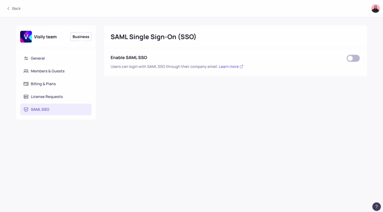Open the user profile avatar
Image resolution: width=383 pixels, height=212 pixels.
(x=376, y=9)
